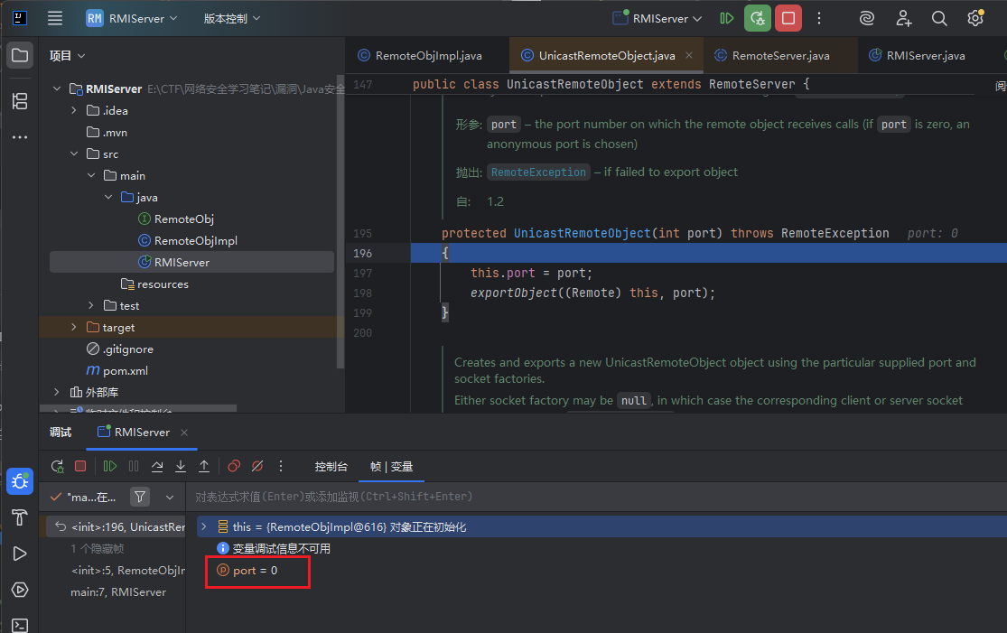This screenshot has width=1007, height=633.
Task: Toggle Mute Breakpoints in debug toolbar
Action: (257, 466)
